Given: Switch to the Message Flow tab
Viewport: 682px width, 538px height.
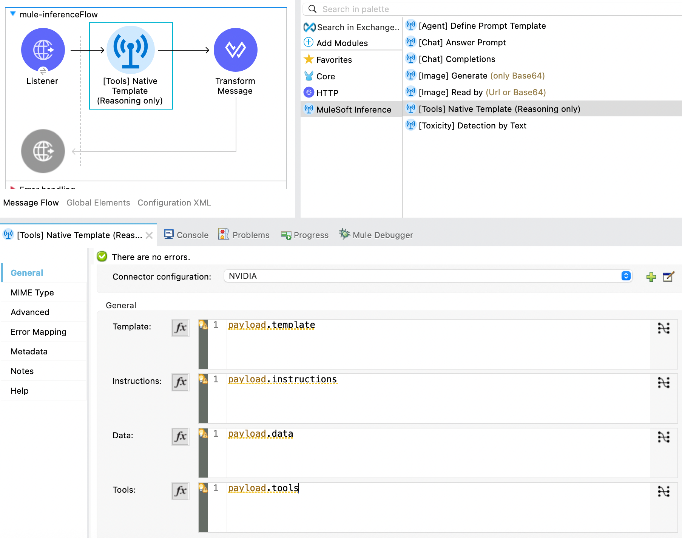Looking at the screenshot, I should coord(31,203).
